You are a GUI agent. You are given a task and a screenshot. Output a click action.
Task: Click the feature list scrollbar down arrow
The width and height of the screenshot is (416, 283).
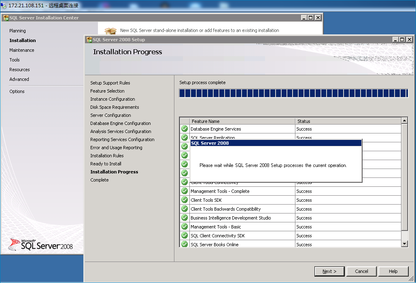404,244
